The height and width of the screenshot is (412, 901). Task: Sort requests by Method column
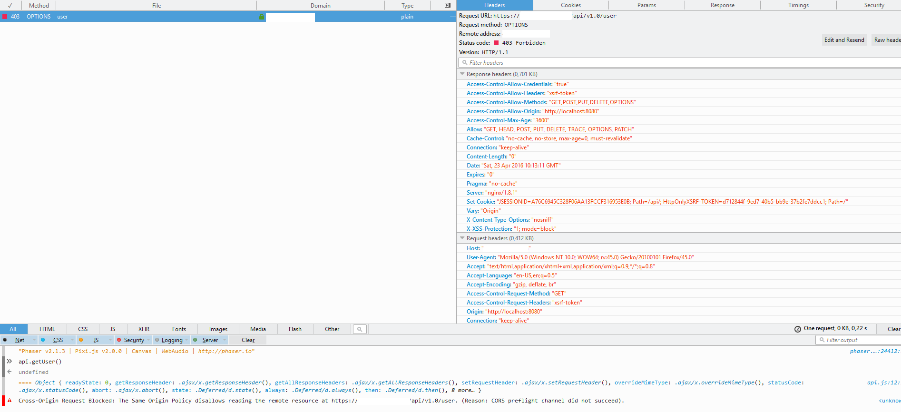click(39, 6)
